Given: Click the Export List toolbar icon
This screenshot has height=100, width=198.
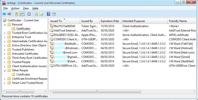Looking at the screenshot, I should [x=42, y=14].
